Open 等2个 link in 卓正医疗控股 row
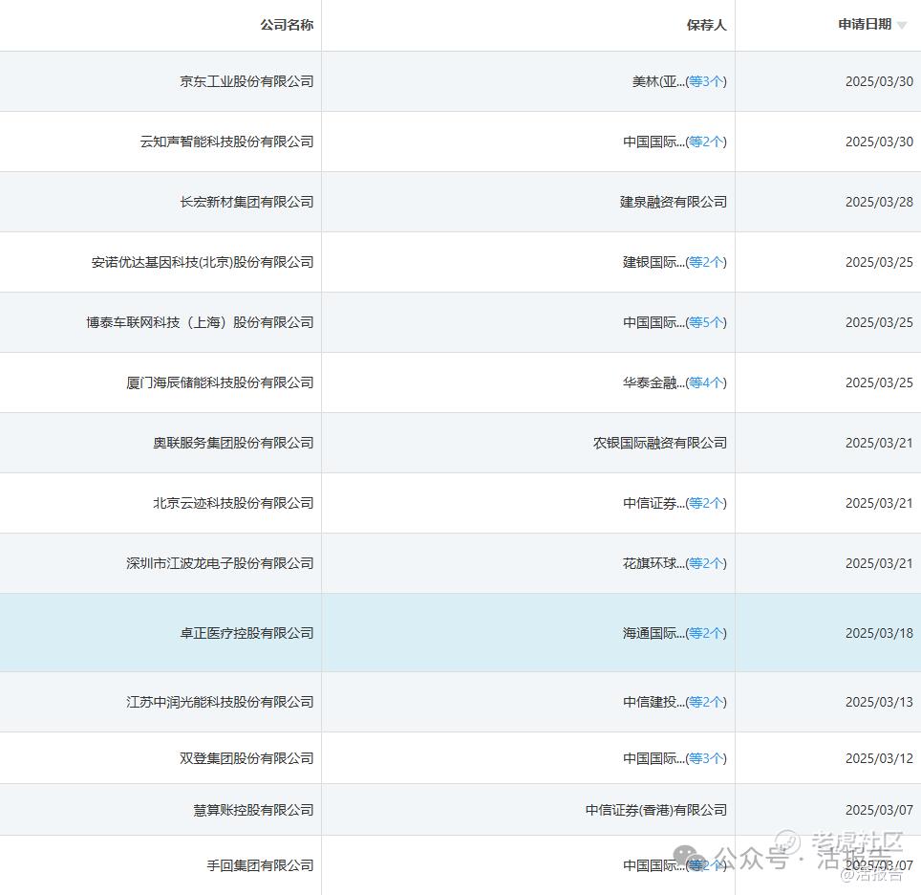The width and height of the screenshot is (921, 895). point(706,633)
